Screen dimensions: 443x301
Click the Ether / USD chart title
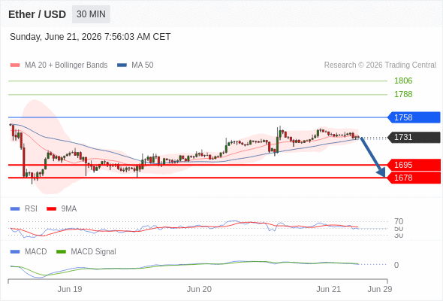[37, 14]
